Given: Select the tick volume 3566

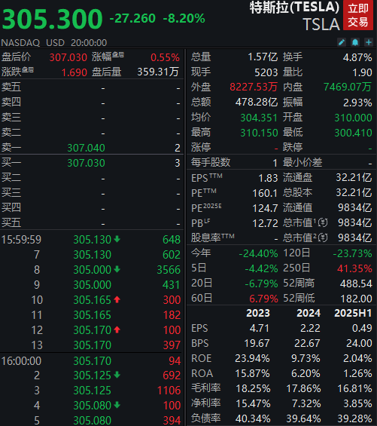Looking at the screenshot, I should (169, 270).
